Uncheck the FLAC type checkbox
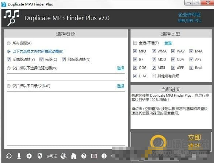The width and height of the screenshot is (214, 163). pos(135,76)
